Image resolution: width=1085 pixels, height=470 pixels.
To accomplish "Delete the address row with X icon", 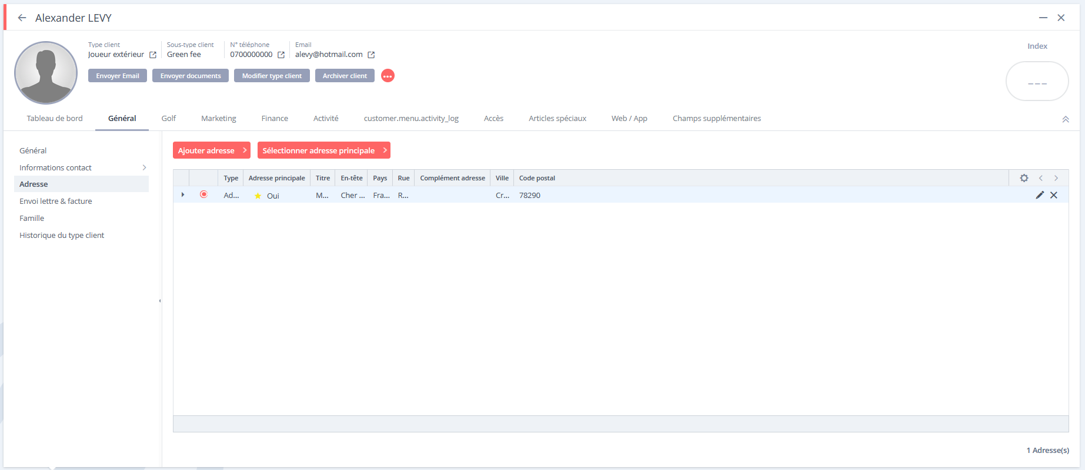I will coord(1054,195).
